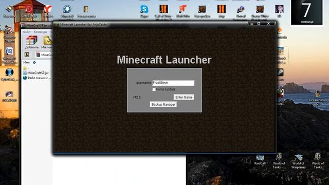Open the red cross GeekBuddy desktop icon
Image resolution: width=329 pixels, height=185 pixels.
29,11
